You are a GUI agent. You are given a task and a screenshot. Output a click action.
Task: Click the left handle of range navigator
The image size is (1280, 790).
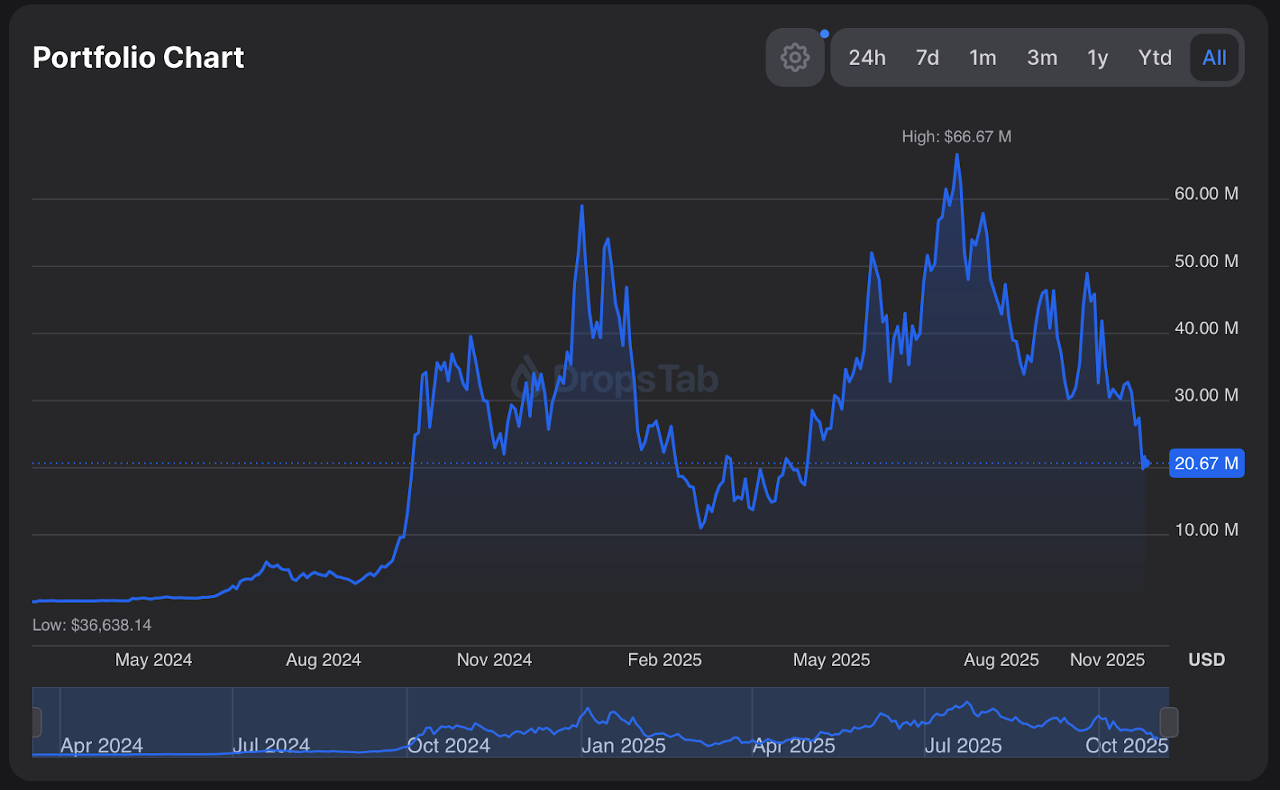36,722
